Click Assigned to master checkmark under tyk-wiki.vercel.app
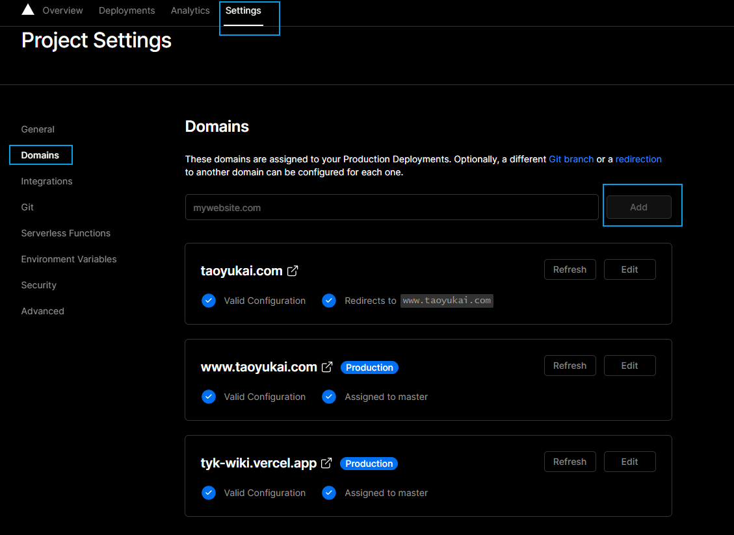 329,493
